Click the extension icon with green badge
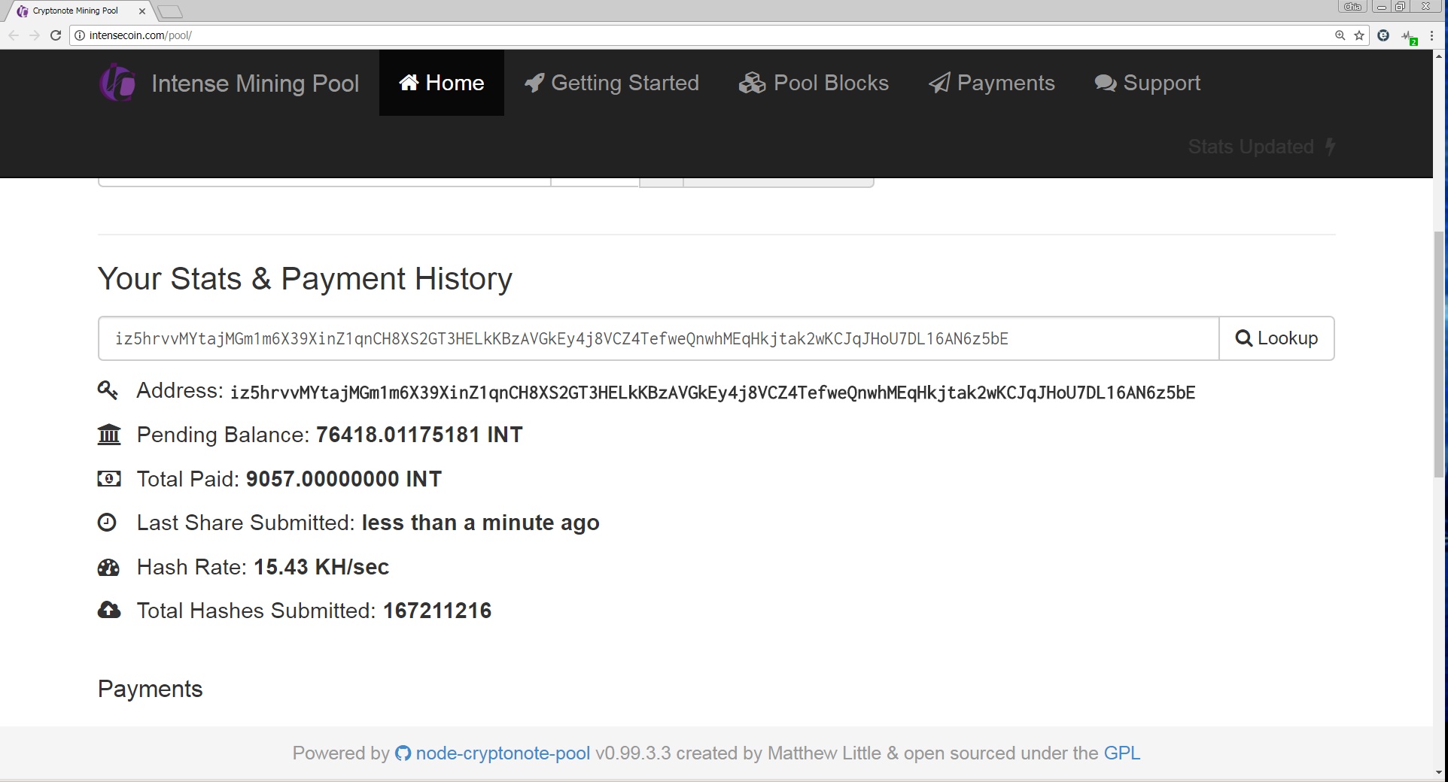 point(1409,36)
